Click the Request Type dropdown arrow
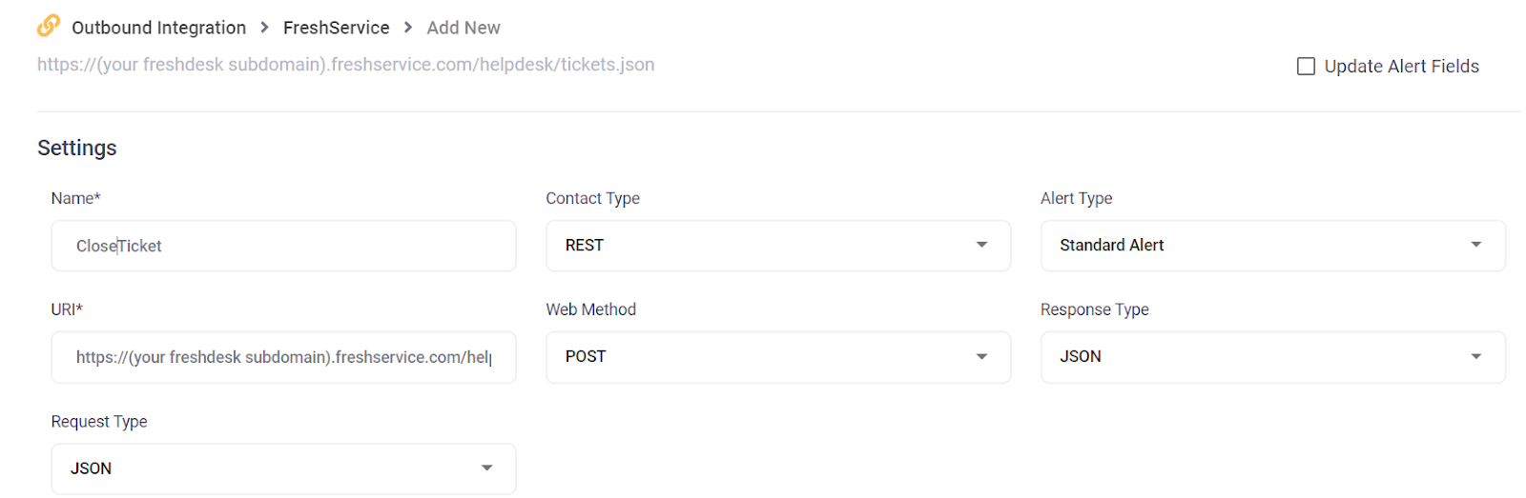The image size is (1526, 498). [486, 468]
